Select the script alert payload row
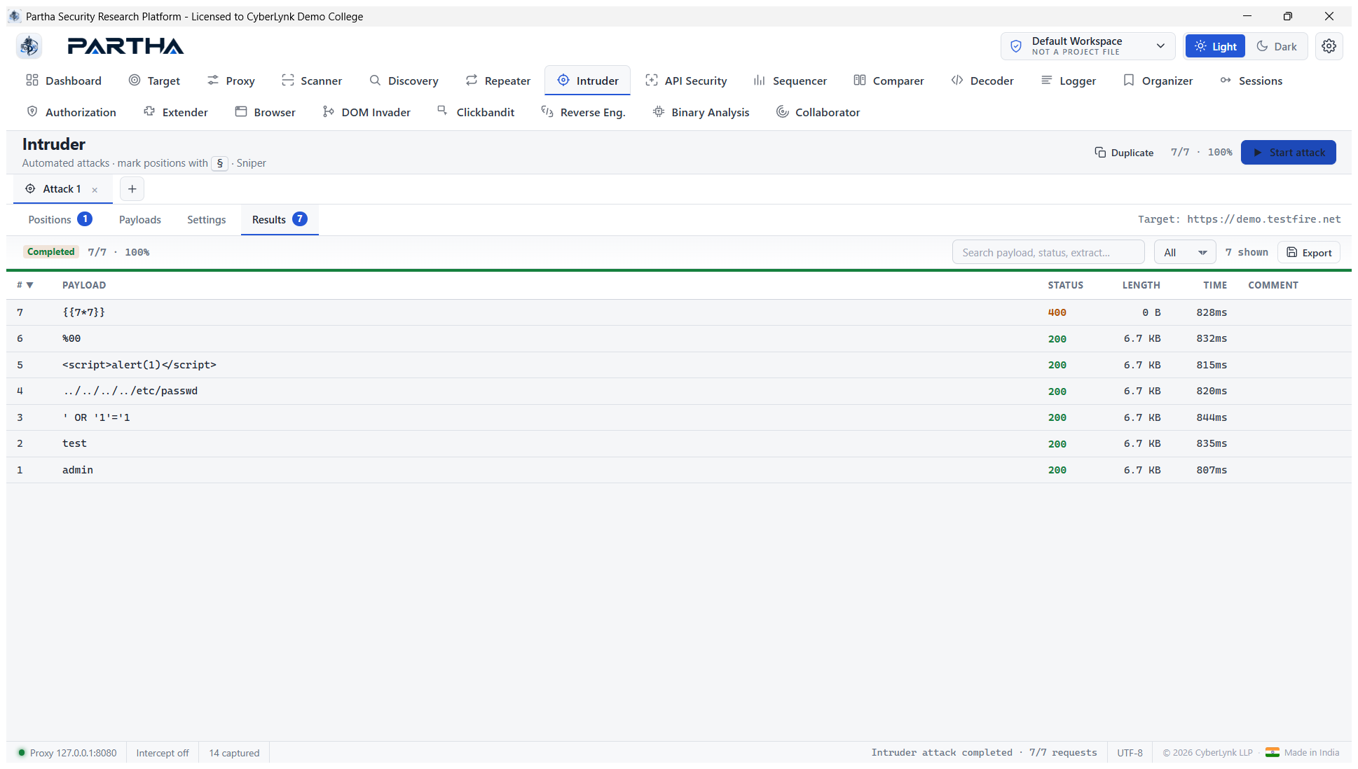The image size is (1358, 769). (678, 365)
